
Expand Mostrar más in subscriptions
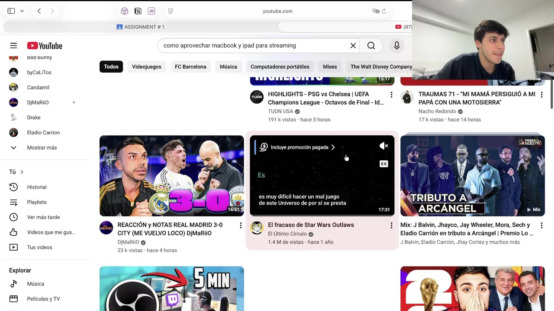[42, 148]
